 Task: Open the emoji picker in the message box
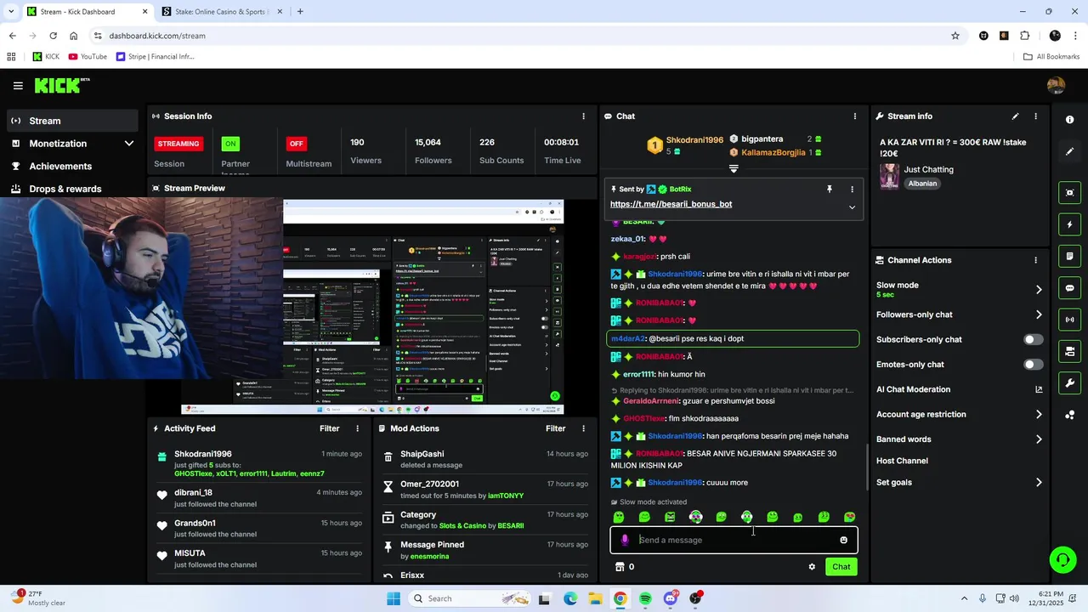pos(843,540)
